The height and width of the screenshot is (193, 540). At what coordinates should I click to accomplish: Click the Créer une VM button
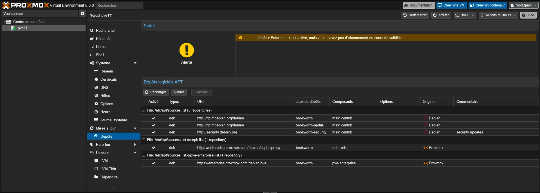click(x=451, y=5)
